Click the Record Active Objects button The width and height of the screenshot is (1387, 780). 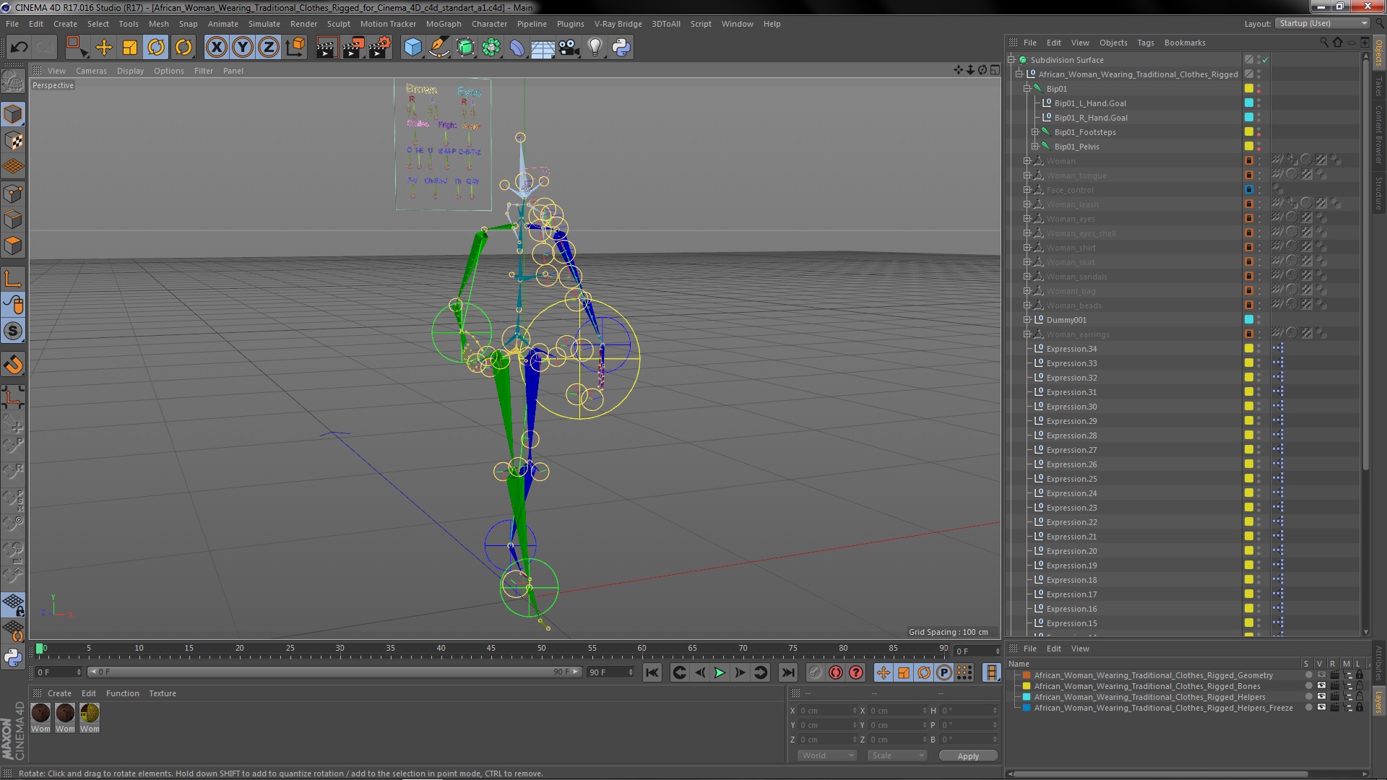pos(815,673)
